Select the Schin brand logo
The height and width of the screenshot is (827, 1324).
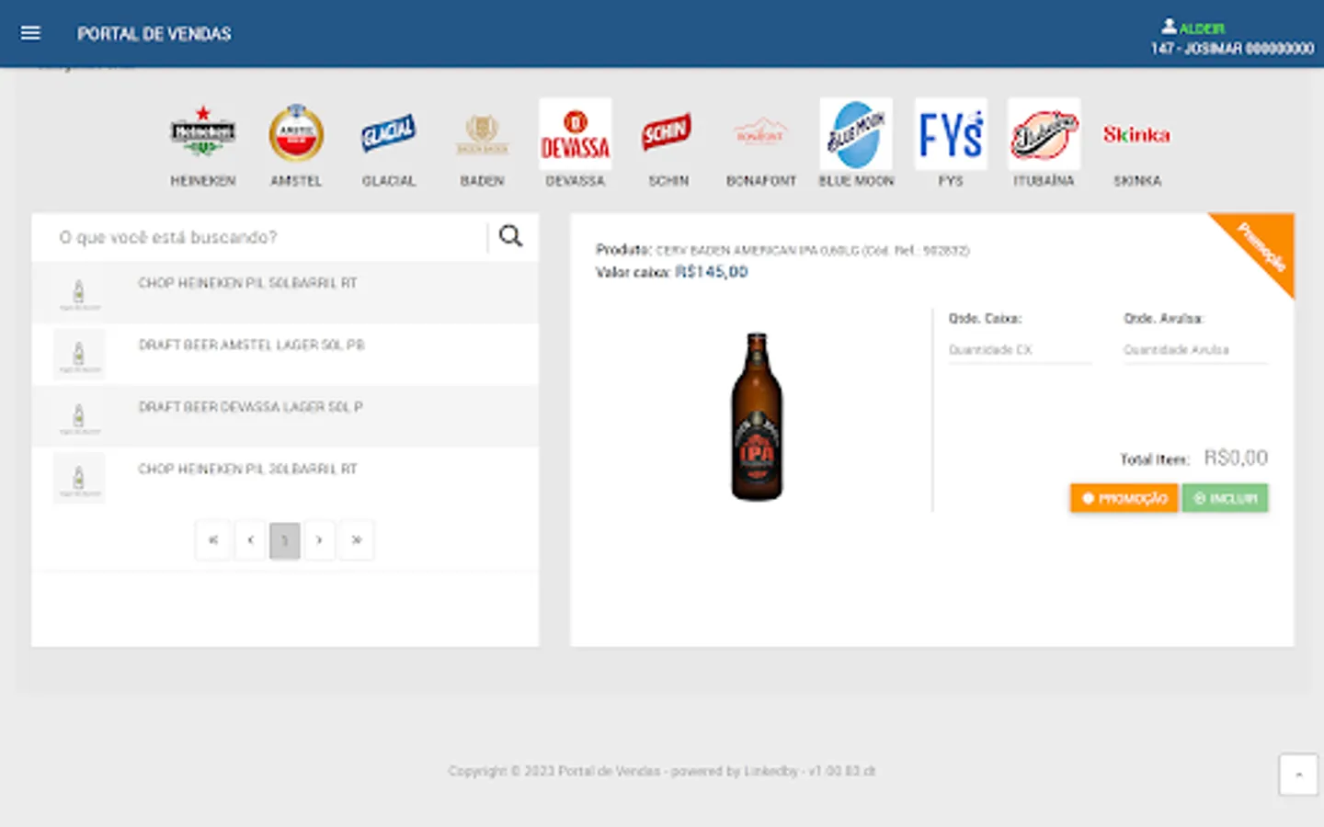[x=668, y=134]
